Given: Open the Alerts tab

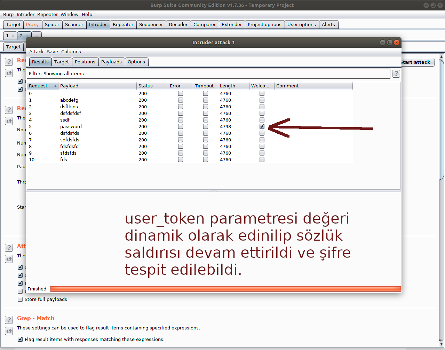Looking at the screenshot, I should pos(328,24).
